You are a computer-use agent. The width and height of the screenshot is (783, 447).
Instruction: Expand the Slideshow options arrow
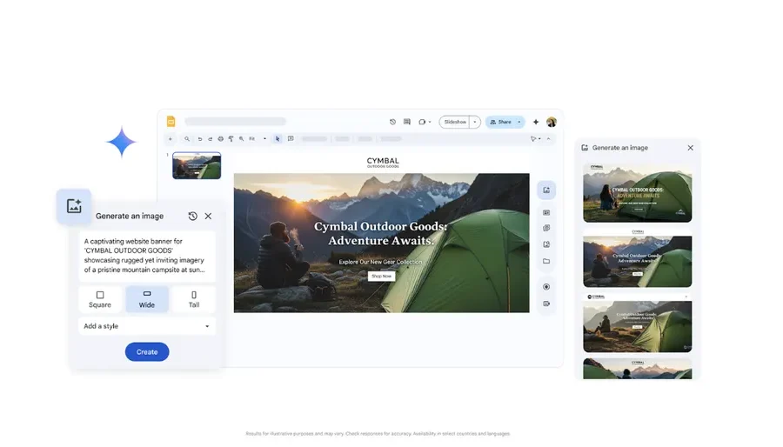[475, 122]
